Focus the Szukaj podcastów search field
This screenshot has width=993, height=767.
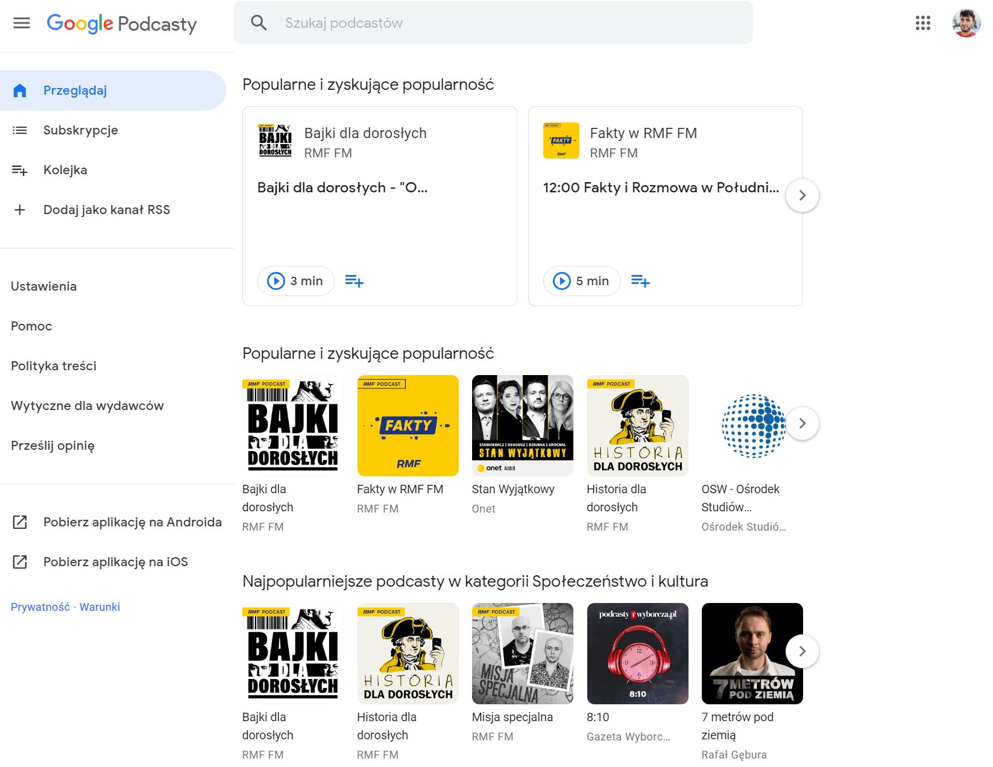(493, 23)
